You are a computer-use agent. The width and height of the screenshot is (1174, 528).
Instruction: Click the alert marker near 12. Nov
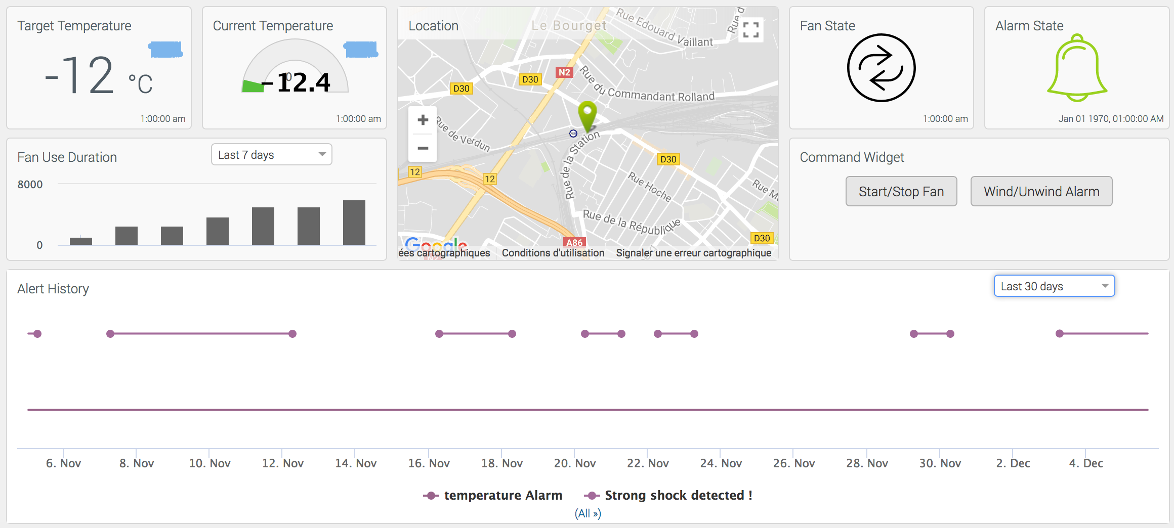(292, 334)
